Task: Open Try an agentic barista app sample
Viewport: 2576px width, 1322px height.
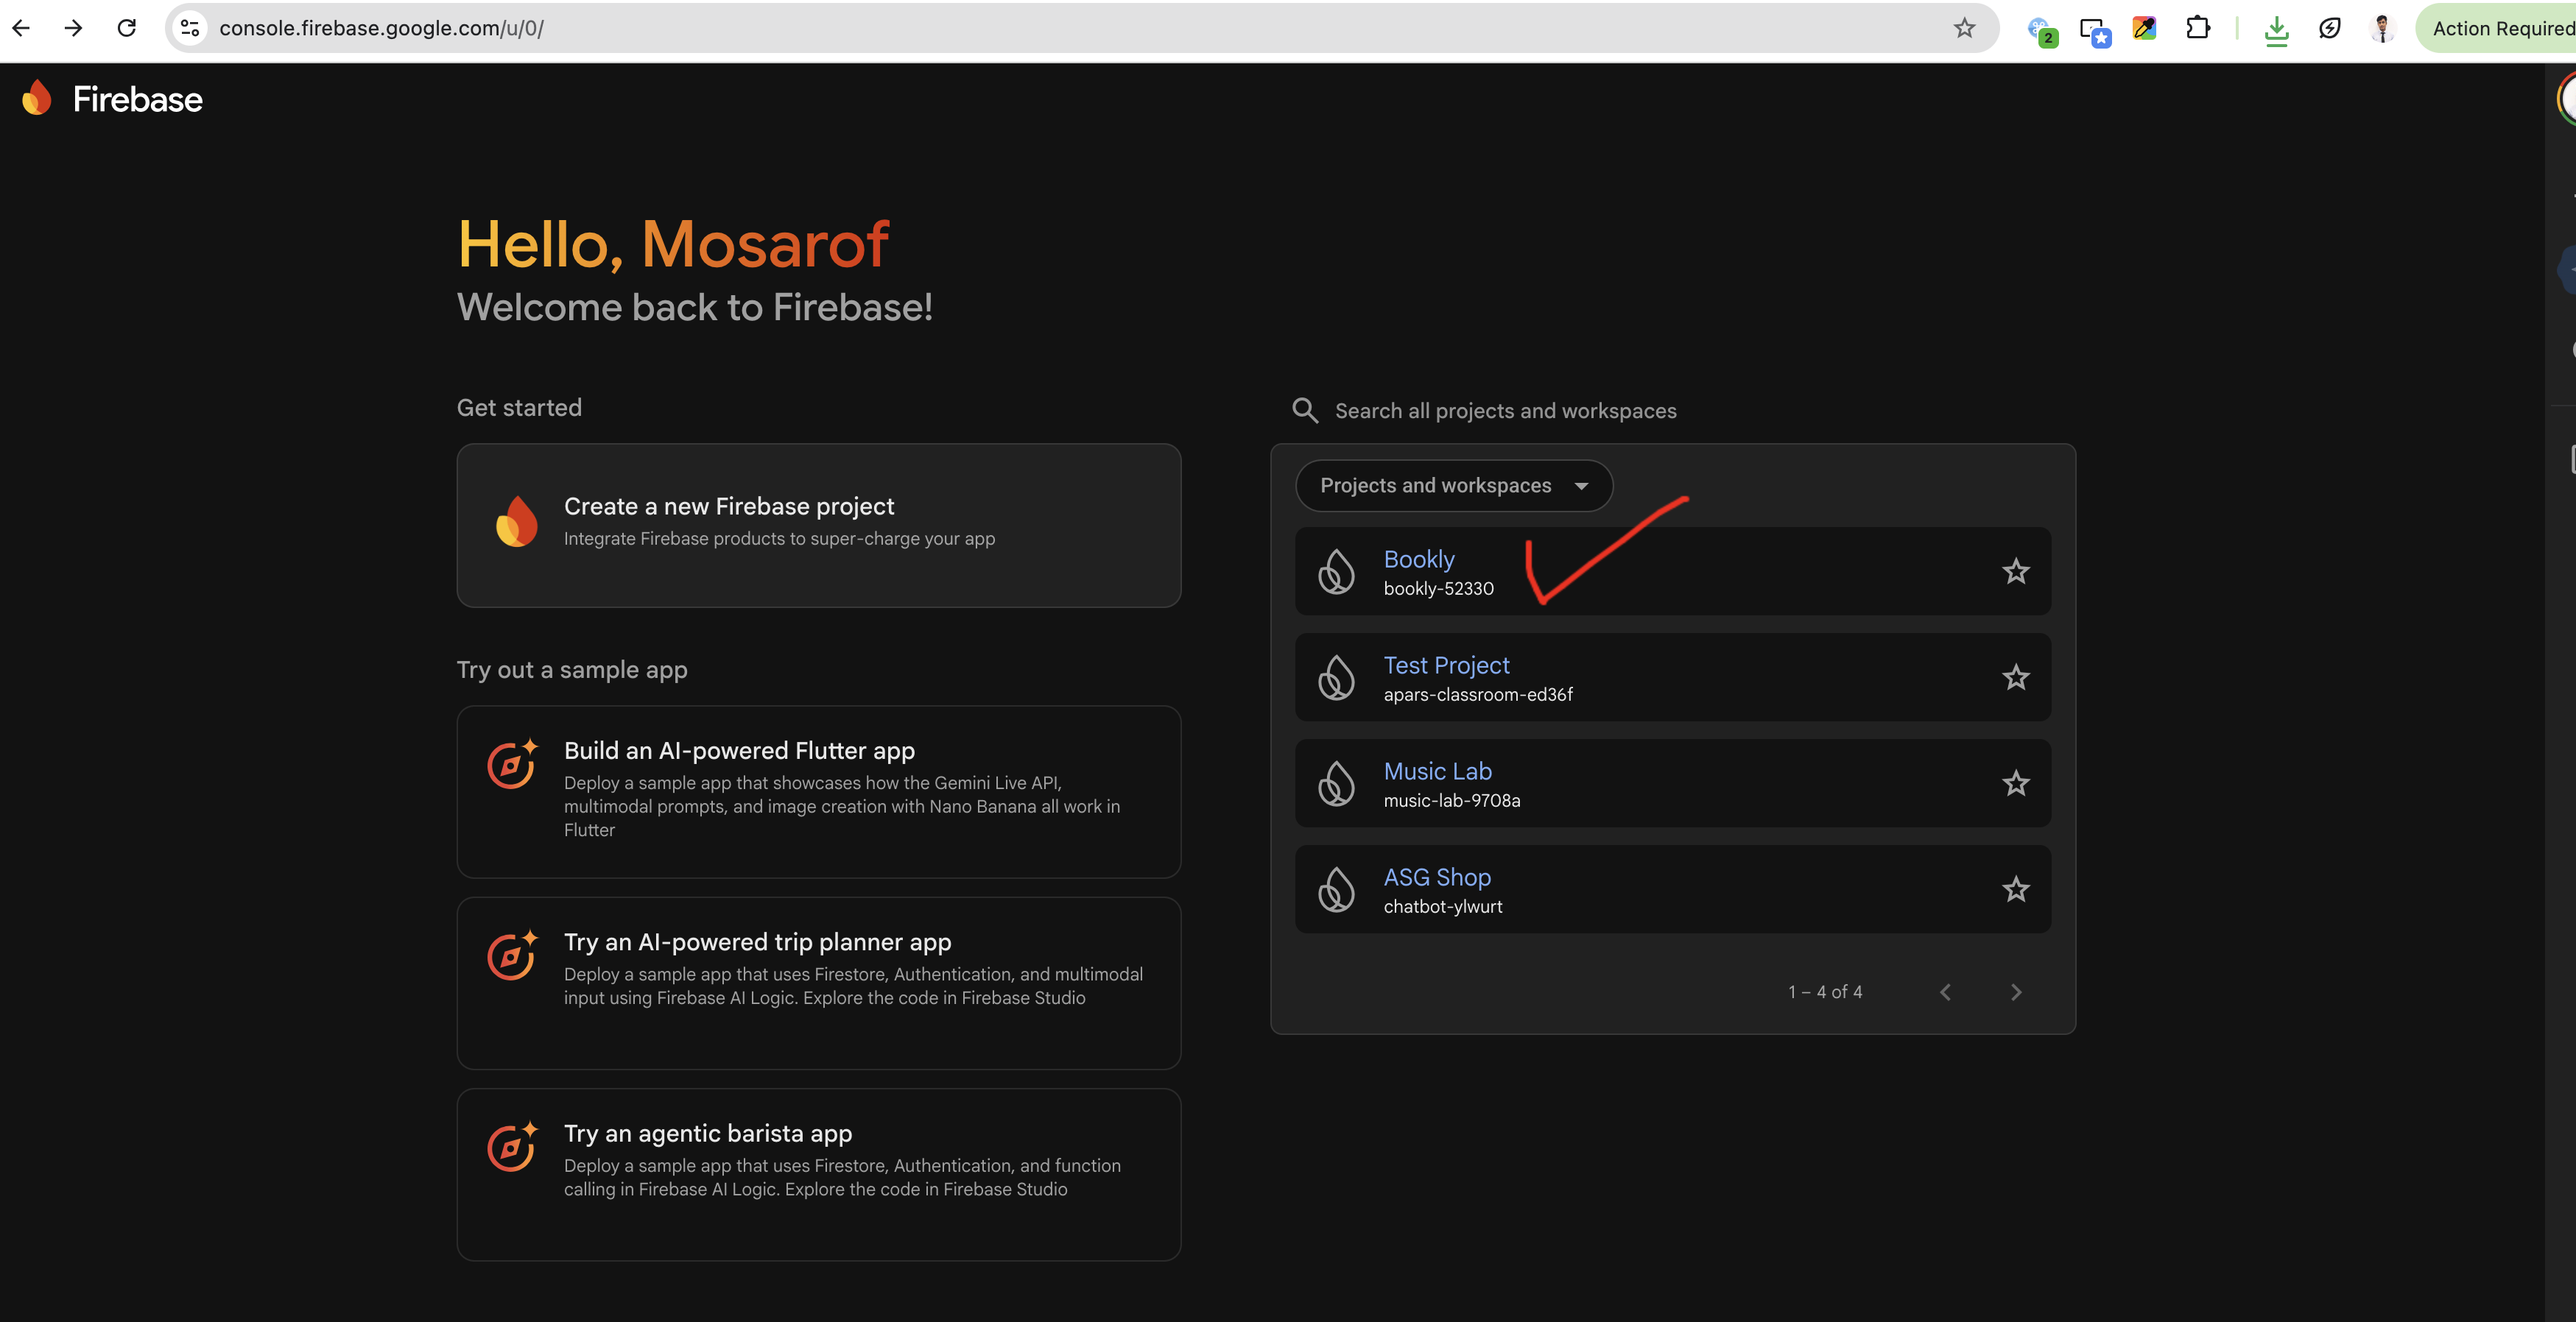Action: pos(818,1174)
